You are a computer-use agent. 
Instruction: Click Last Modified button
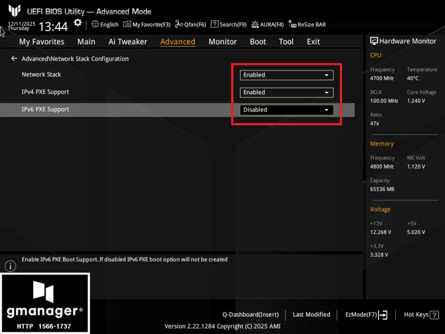coord(311,314)
